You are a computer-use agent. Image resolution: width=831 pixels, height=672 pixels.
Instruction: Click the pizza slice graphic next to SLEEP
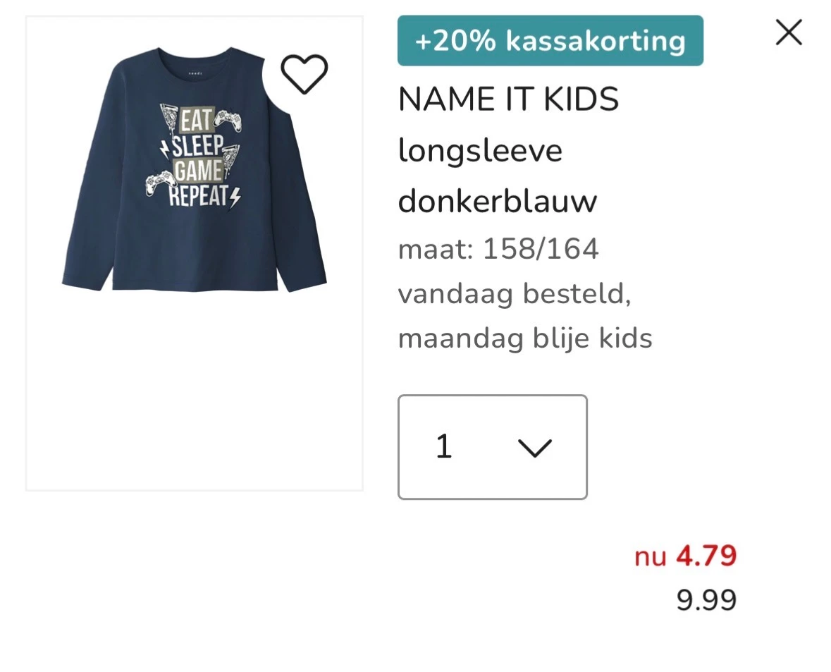coord(233,155)
